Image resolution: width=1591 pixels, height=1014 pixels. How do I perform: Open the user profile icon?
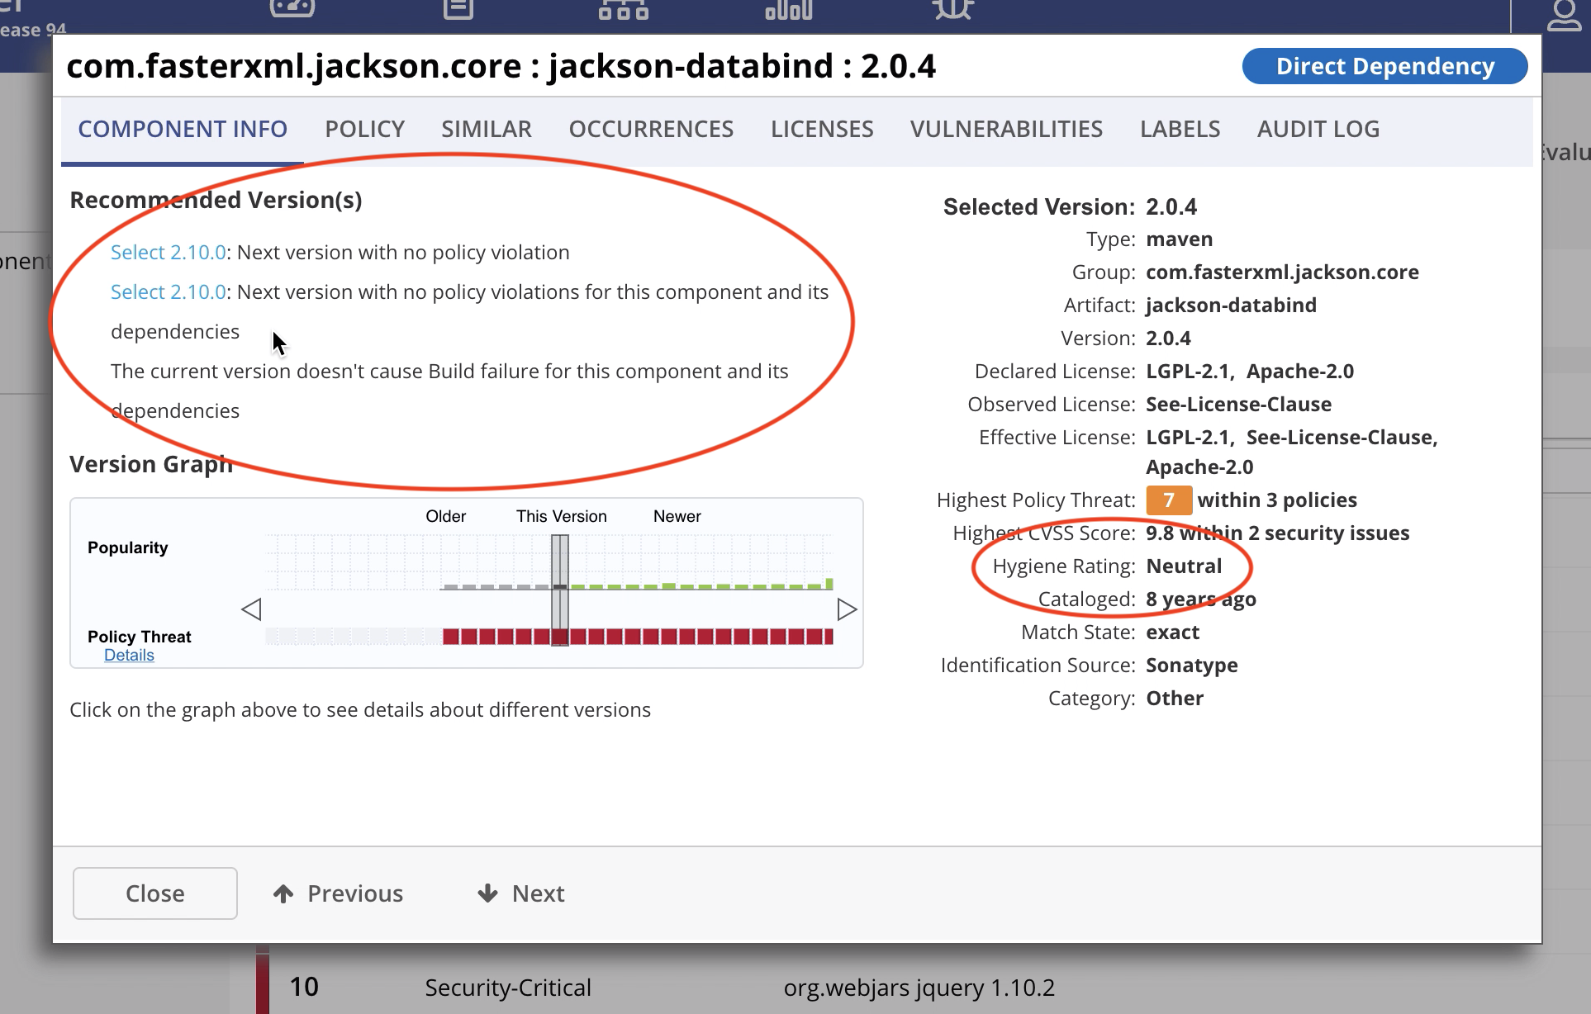pos(1564,15)
